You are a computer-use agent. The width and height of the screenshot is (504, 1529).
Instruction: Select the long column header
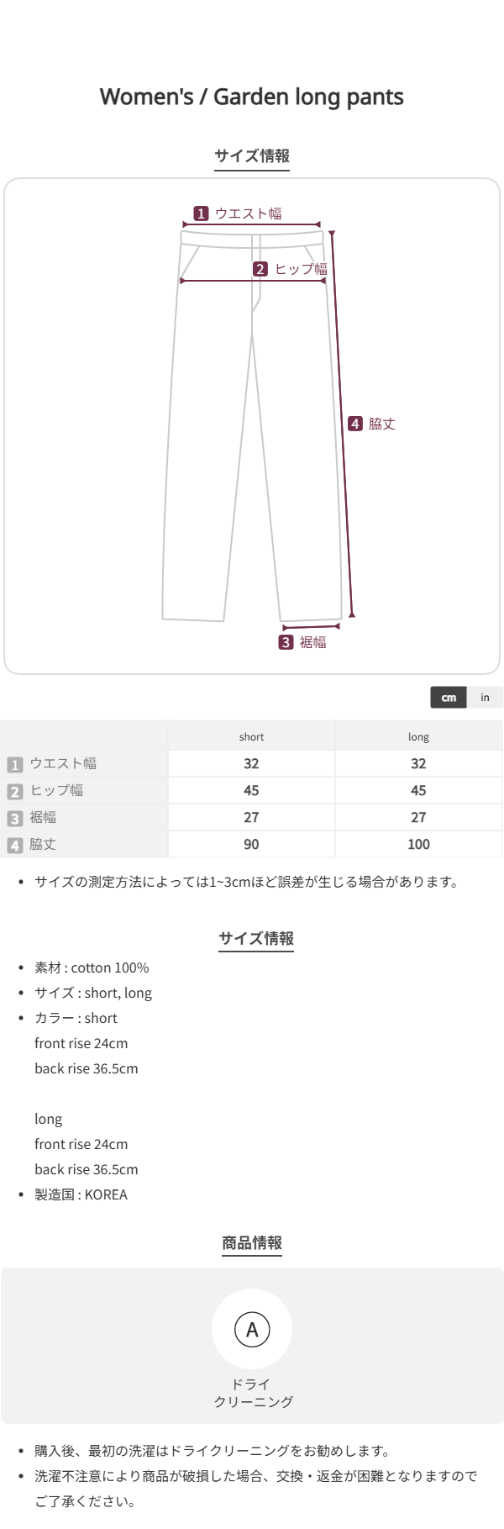click(418, 736)
